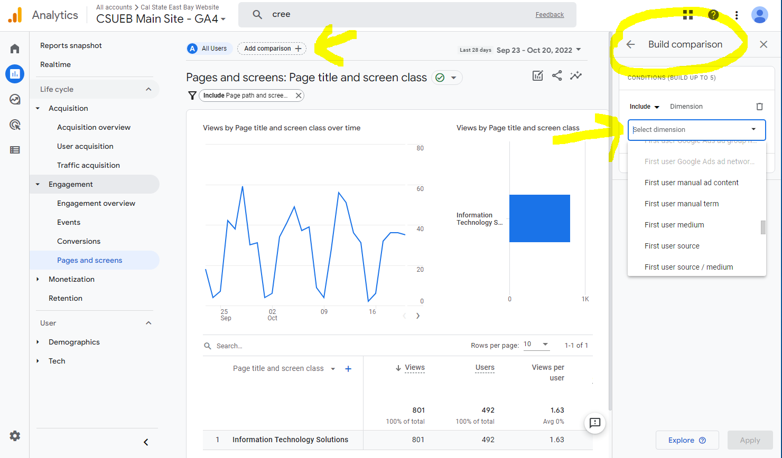
Task: Open the Insights sparkline icon
Action: (576, 75)
